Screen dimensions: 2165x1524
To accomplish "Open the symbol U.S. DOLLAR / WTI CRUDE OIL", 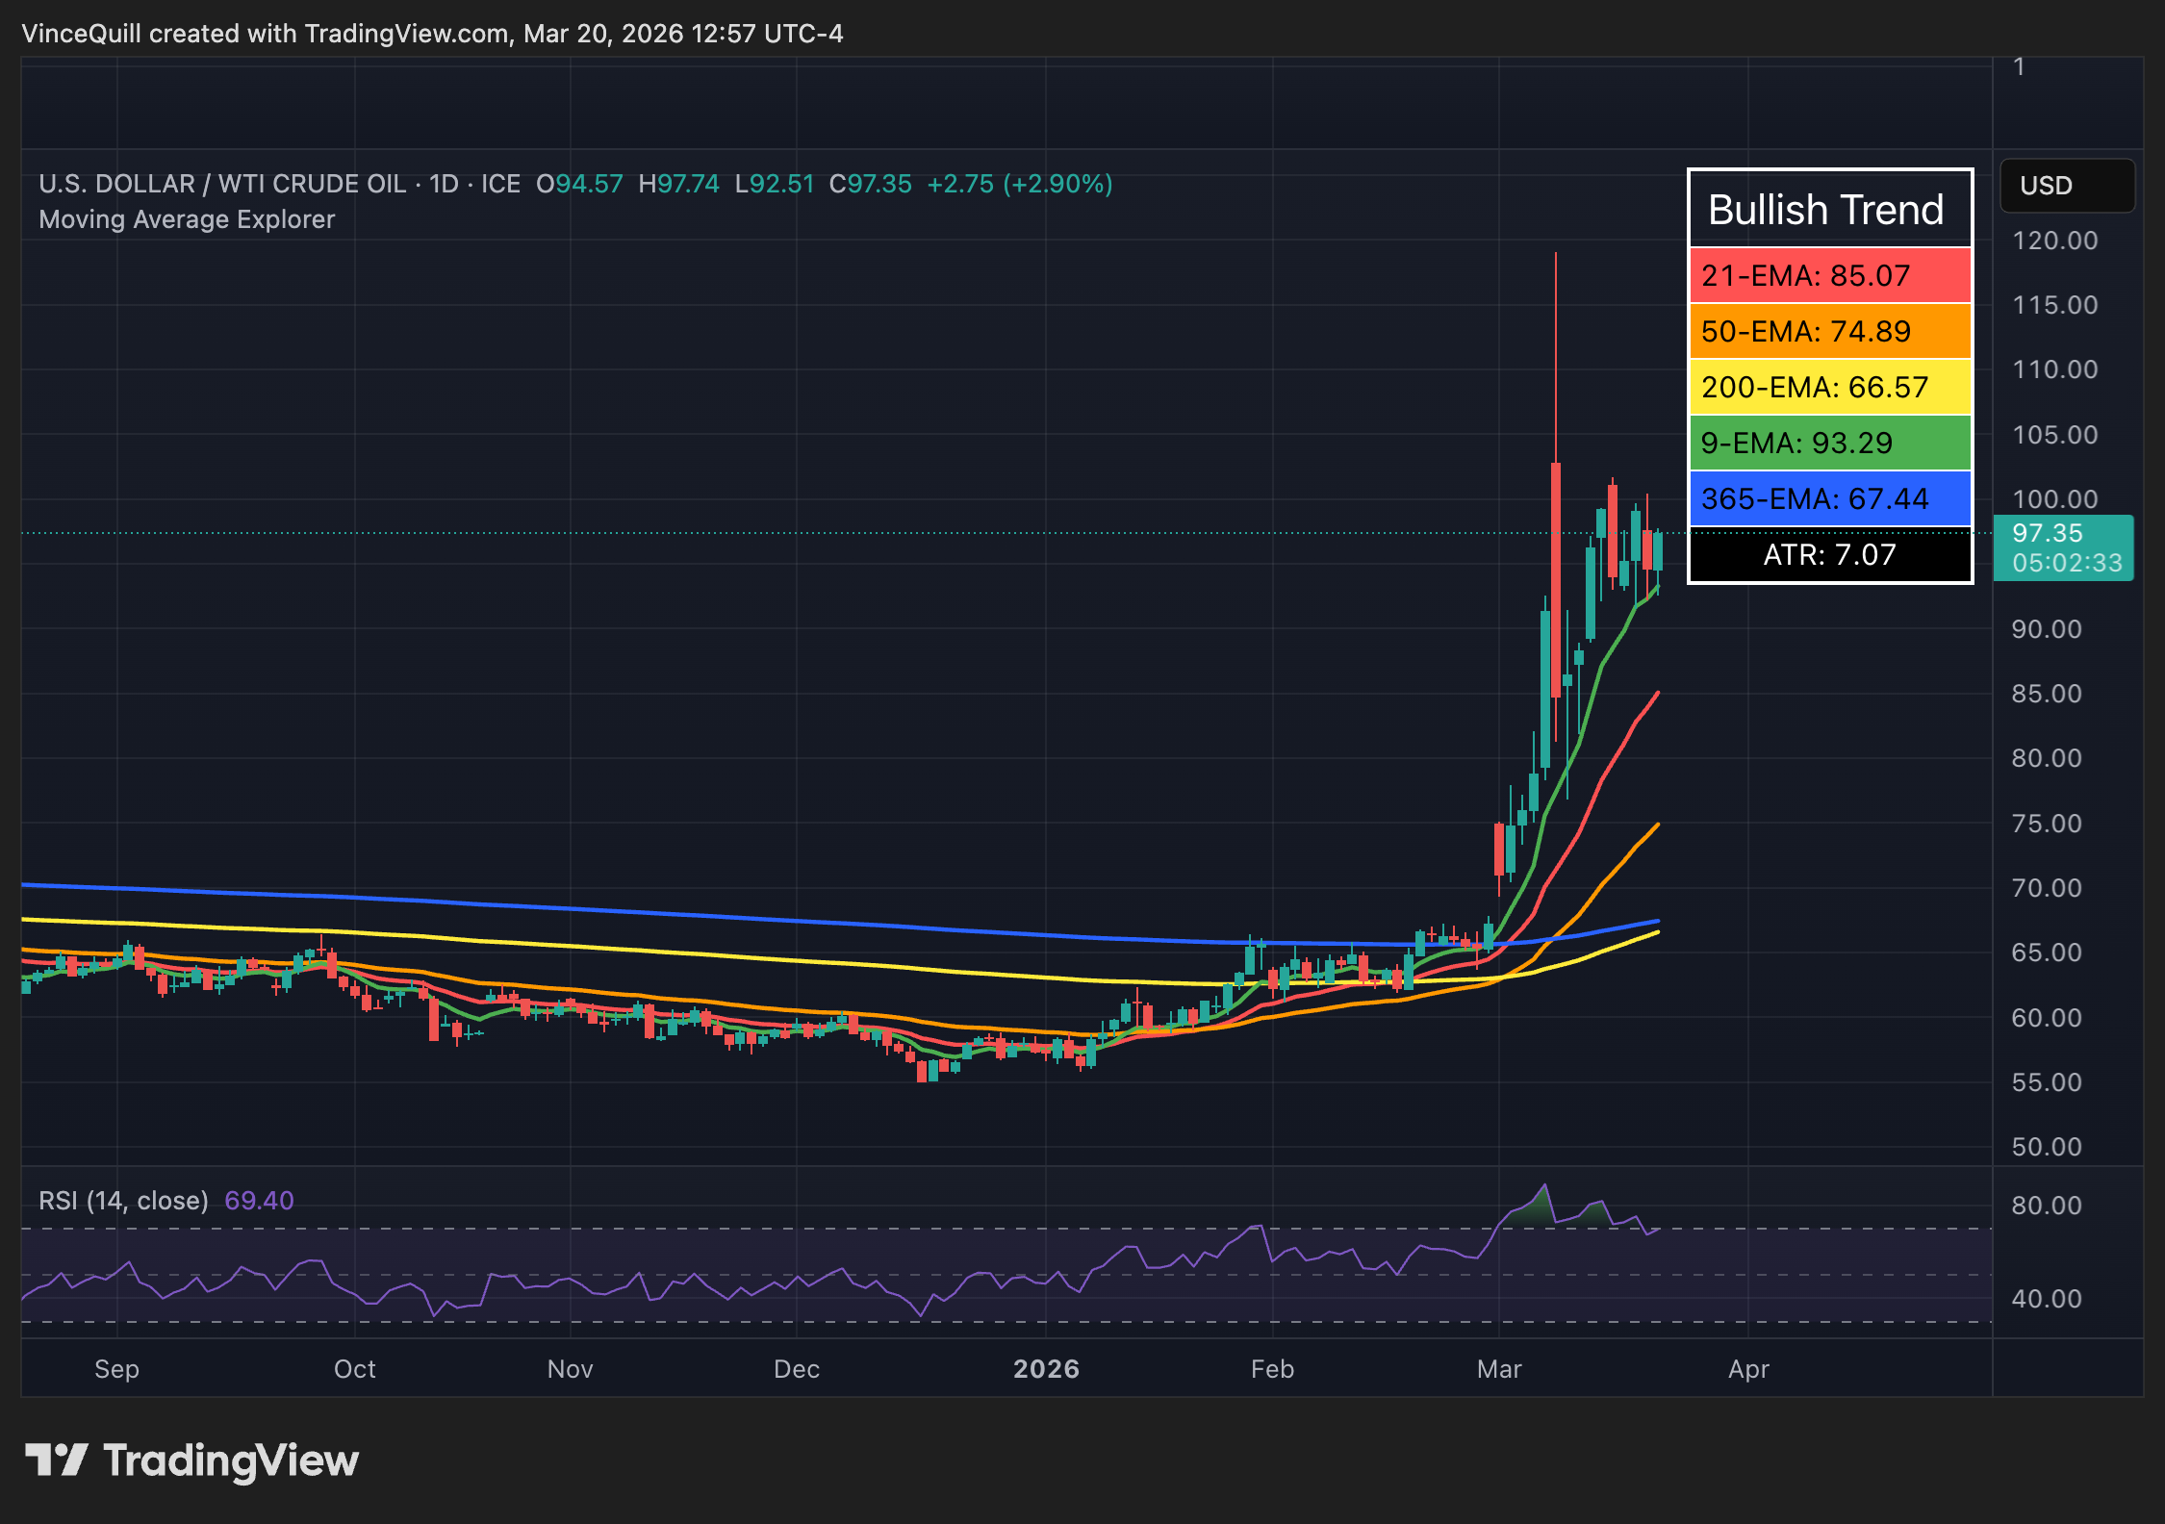I will [x=221, y=184].
